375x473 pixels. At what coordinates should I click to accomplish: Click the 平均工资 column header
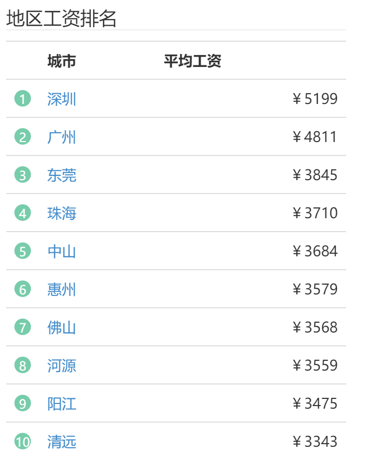[x=193, y=61]
